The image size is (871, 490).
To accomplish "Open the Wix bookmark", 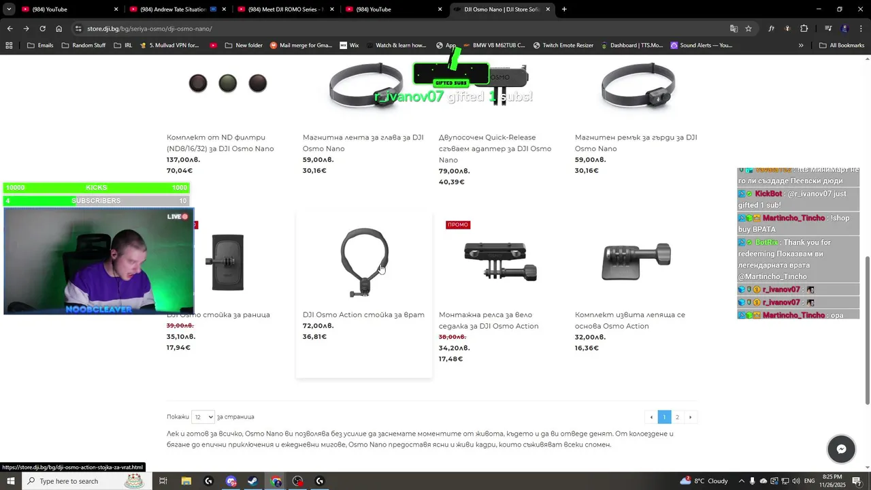I will 348,46.
